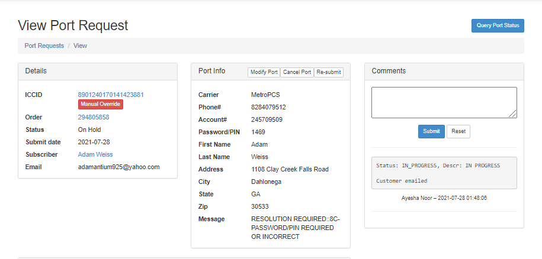Click the View breadcrumb text
The image size is (542, 259).
[x=80, y=46]
